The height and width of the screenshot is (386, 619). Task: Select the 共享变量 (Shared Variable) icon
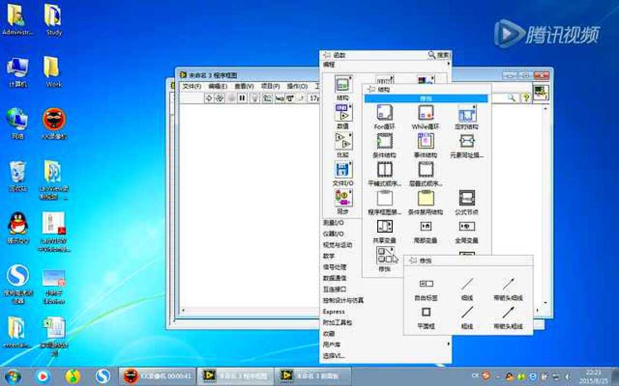click(385, 227)
